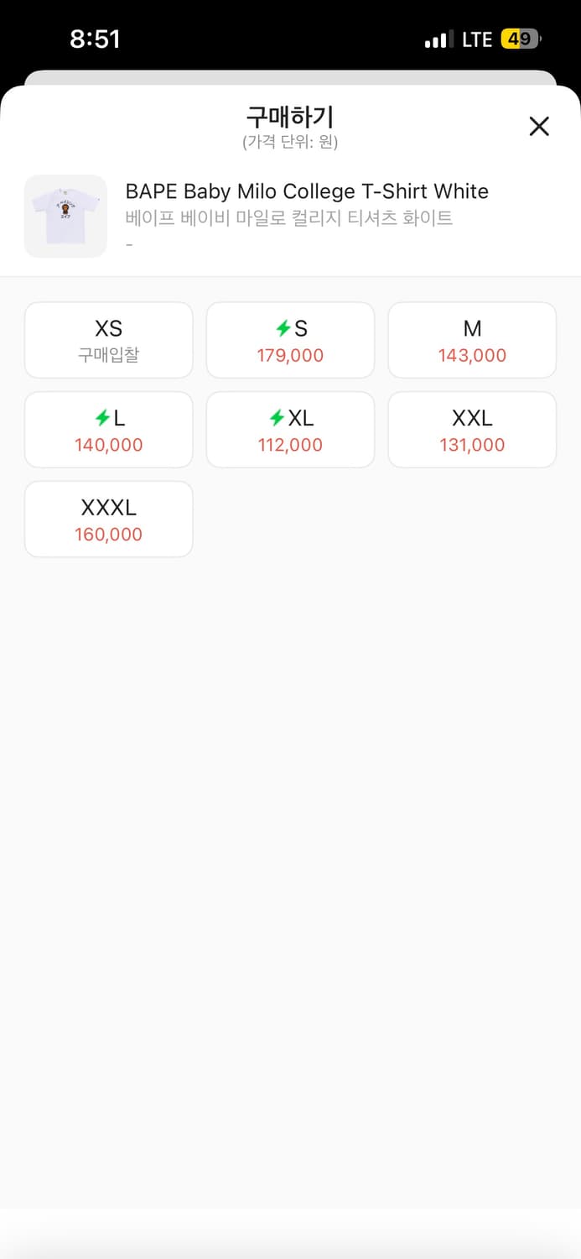Tap the fast-delivery lightning icon beside L
This screenshot has height=1259, width=581.
tap(101, 418)
